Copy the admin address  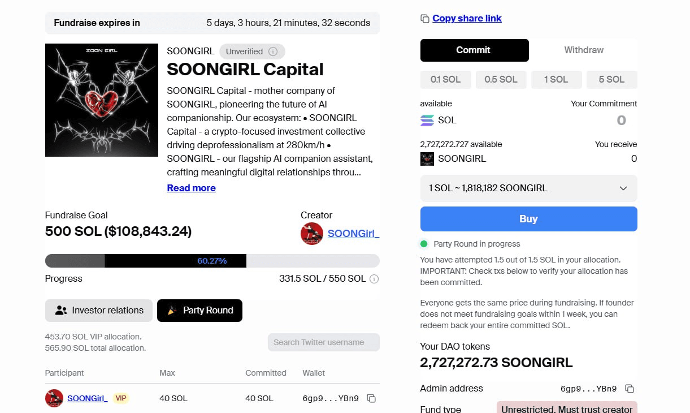click(630, 389)
